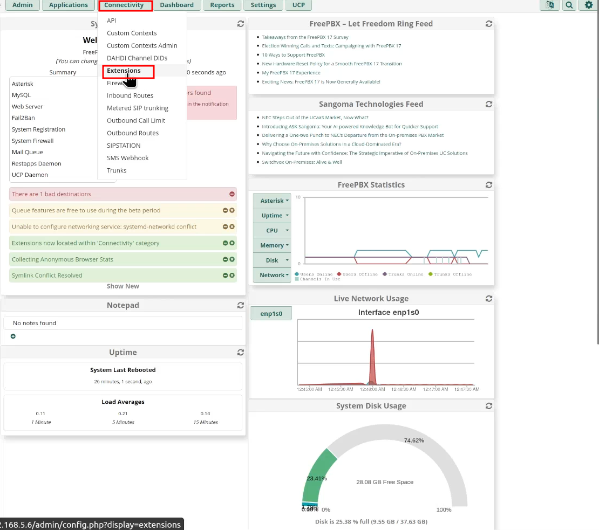Image resolution: width=599 pixels, height=530 pixels.
Task: Open the Applications top menu
Action: 69,5
